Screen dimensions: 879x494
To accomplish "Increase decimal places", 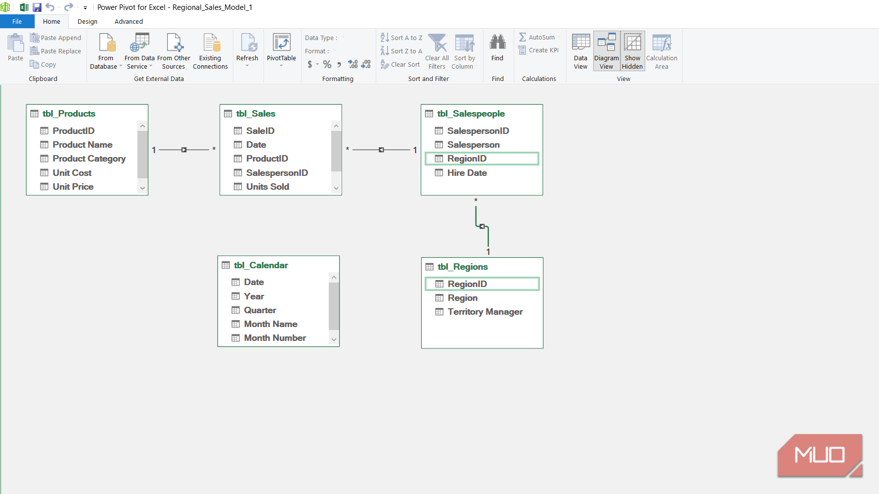I will (353, 64).
